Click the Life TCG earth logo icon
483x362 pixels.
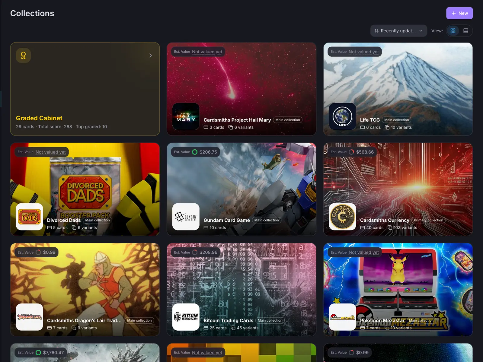click(x=342, y=116)
